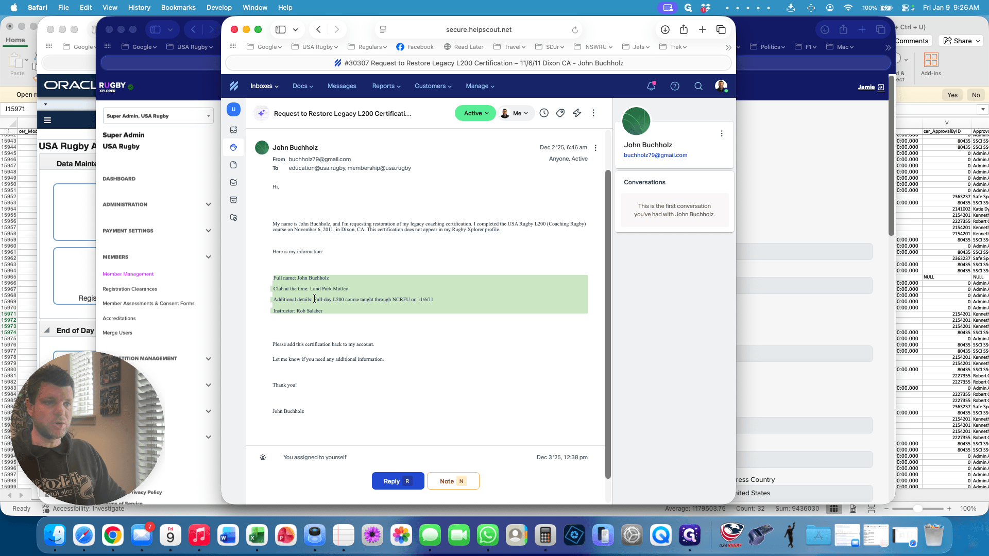Click the AI summarize sparkle icon
This screenshot has height=556, width=989.
(262, 113)
